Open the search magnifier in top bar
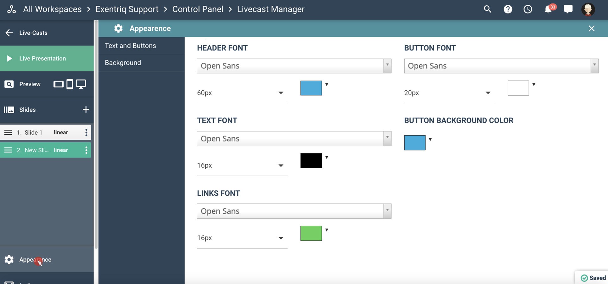608x284 pixels. (x=487, y=9)
